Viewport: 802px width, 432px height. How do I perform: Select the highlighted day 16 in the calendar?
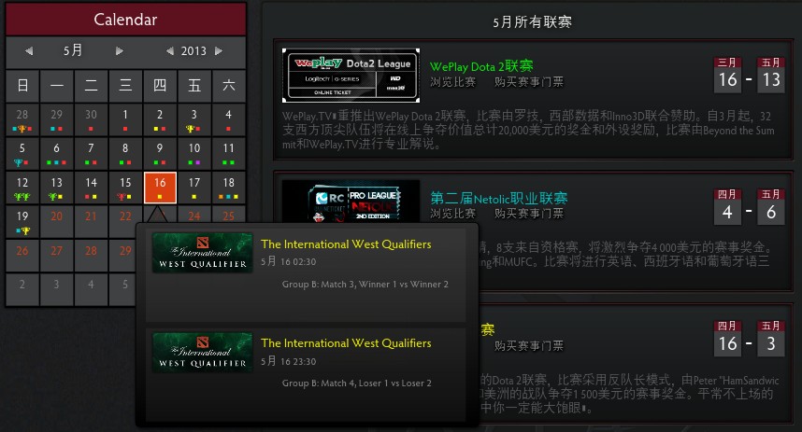[160, 188]
